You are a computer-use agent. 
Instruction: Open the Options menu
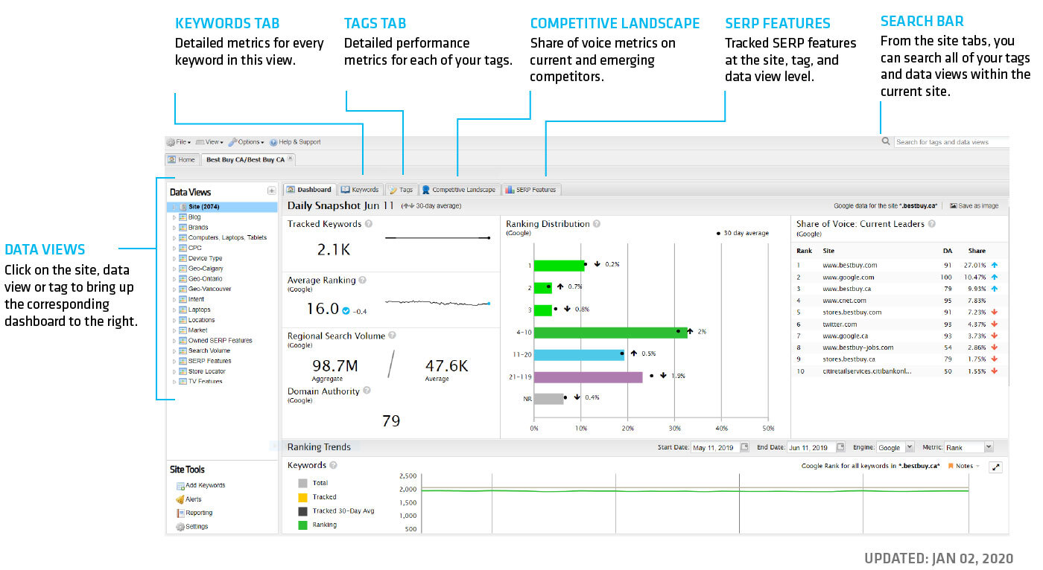[x=246, y=141]
